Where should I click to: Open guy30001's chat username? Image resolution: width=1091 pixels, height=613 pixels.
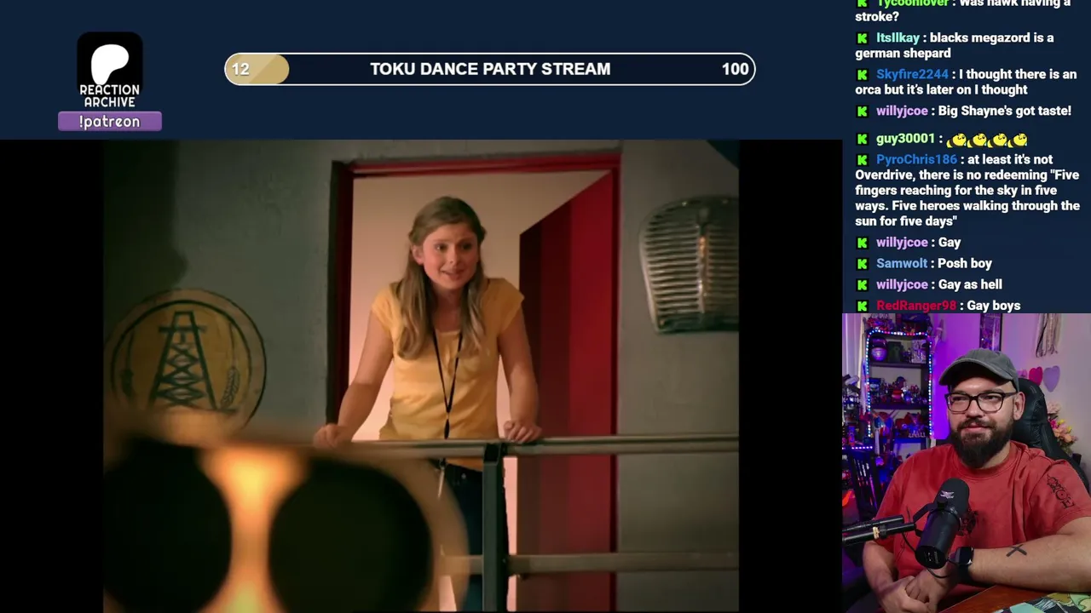tap(905, 139)
